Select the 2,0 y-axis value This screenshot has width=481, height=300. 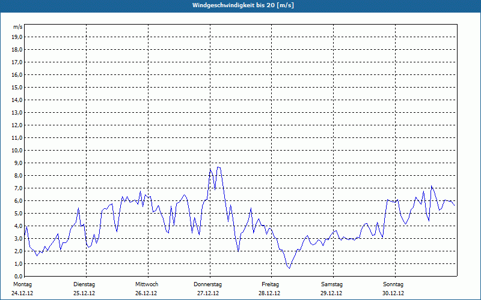[x=18, y=251]
